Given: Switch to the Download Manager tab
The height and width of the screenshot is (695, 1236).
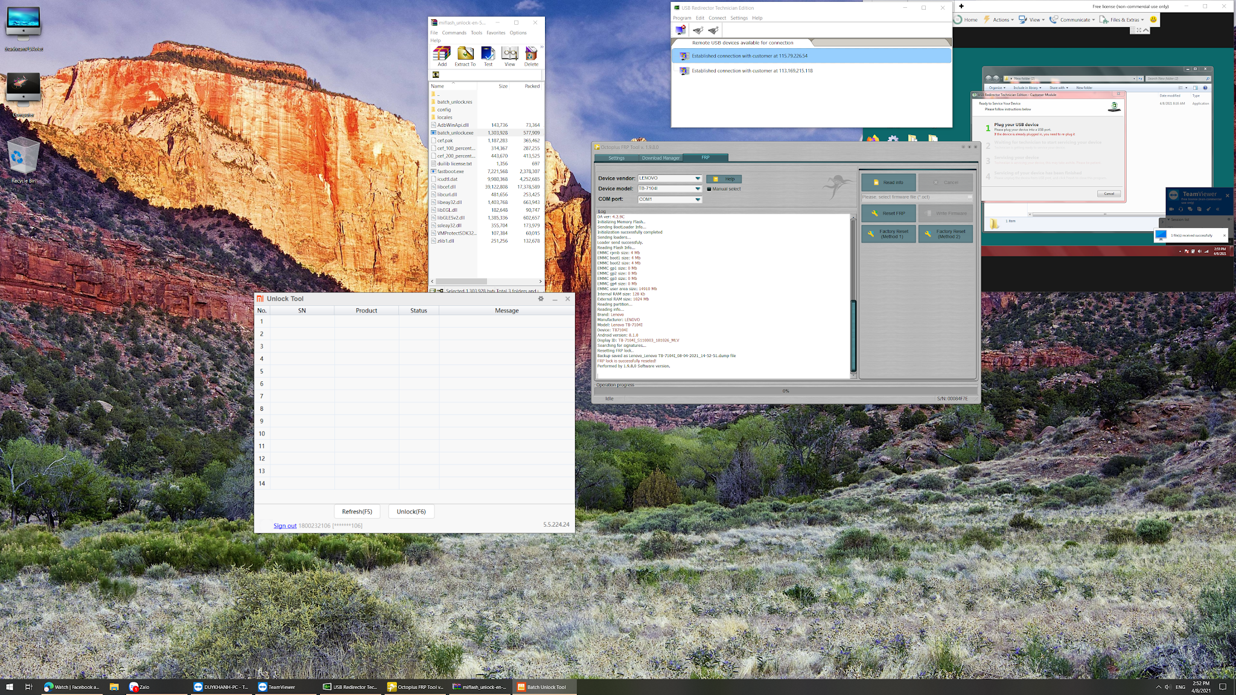Looking at the screenshot, I should 660,158.
